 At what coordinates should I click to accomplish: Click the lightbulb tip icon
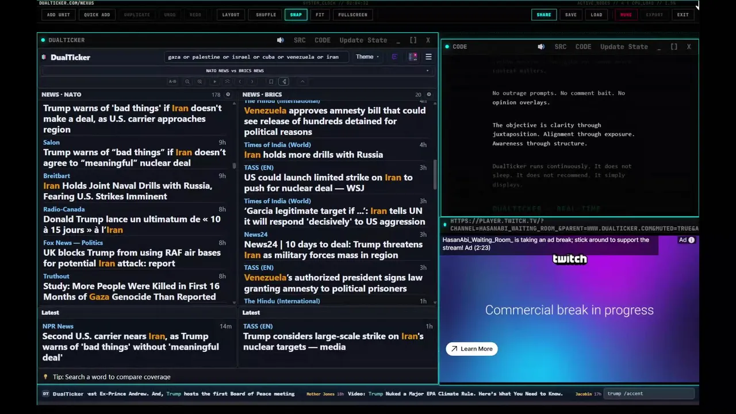[45, 377]
